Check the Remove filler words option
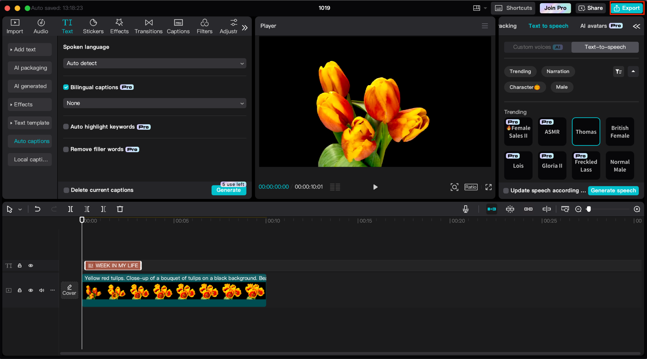The width and height of the screenshot is (647, 359). pos(66,149)
